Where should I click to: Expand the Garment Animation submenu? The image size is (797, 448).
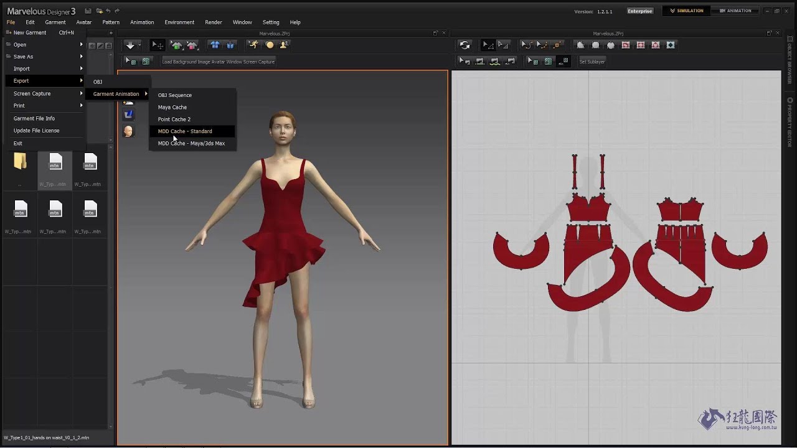tap(118, 94)
